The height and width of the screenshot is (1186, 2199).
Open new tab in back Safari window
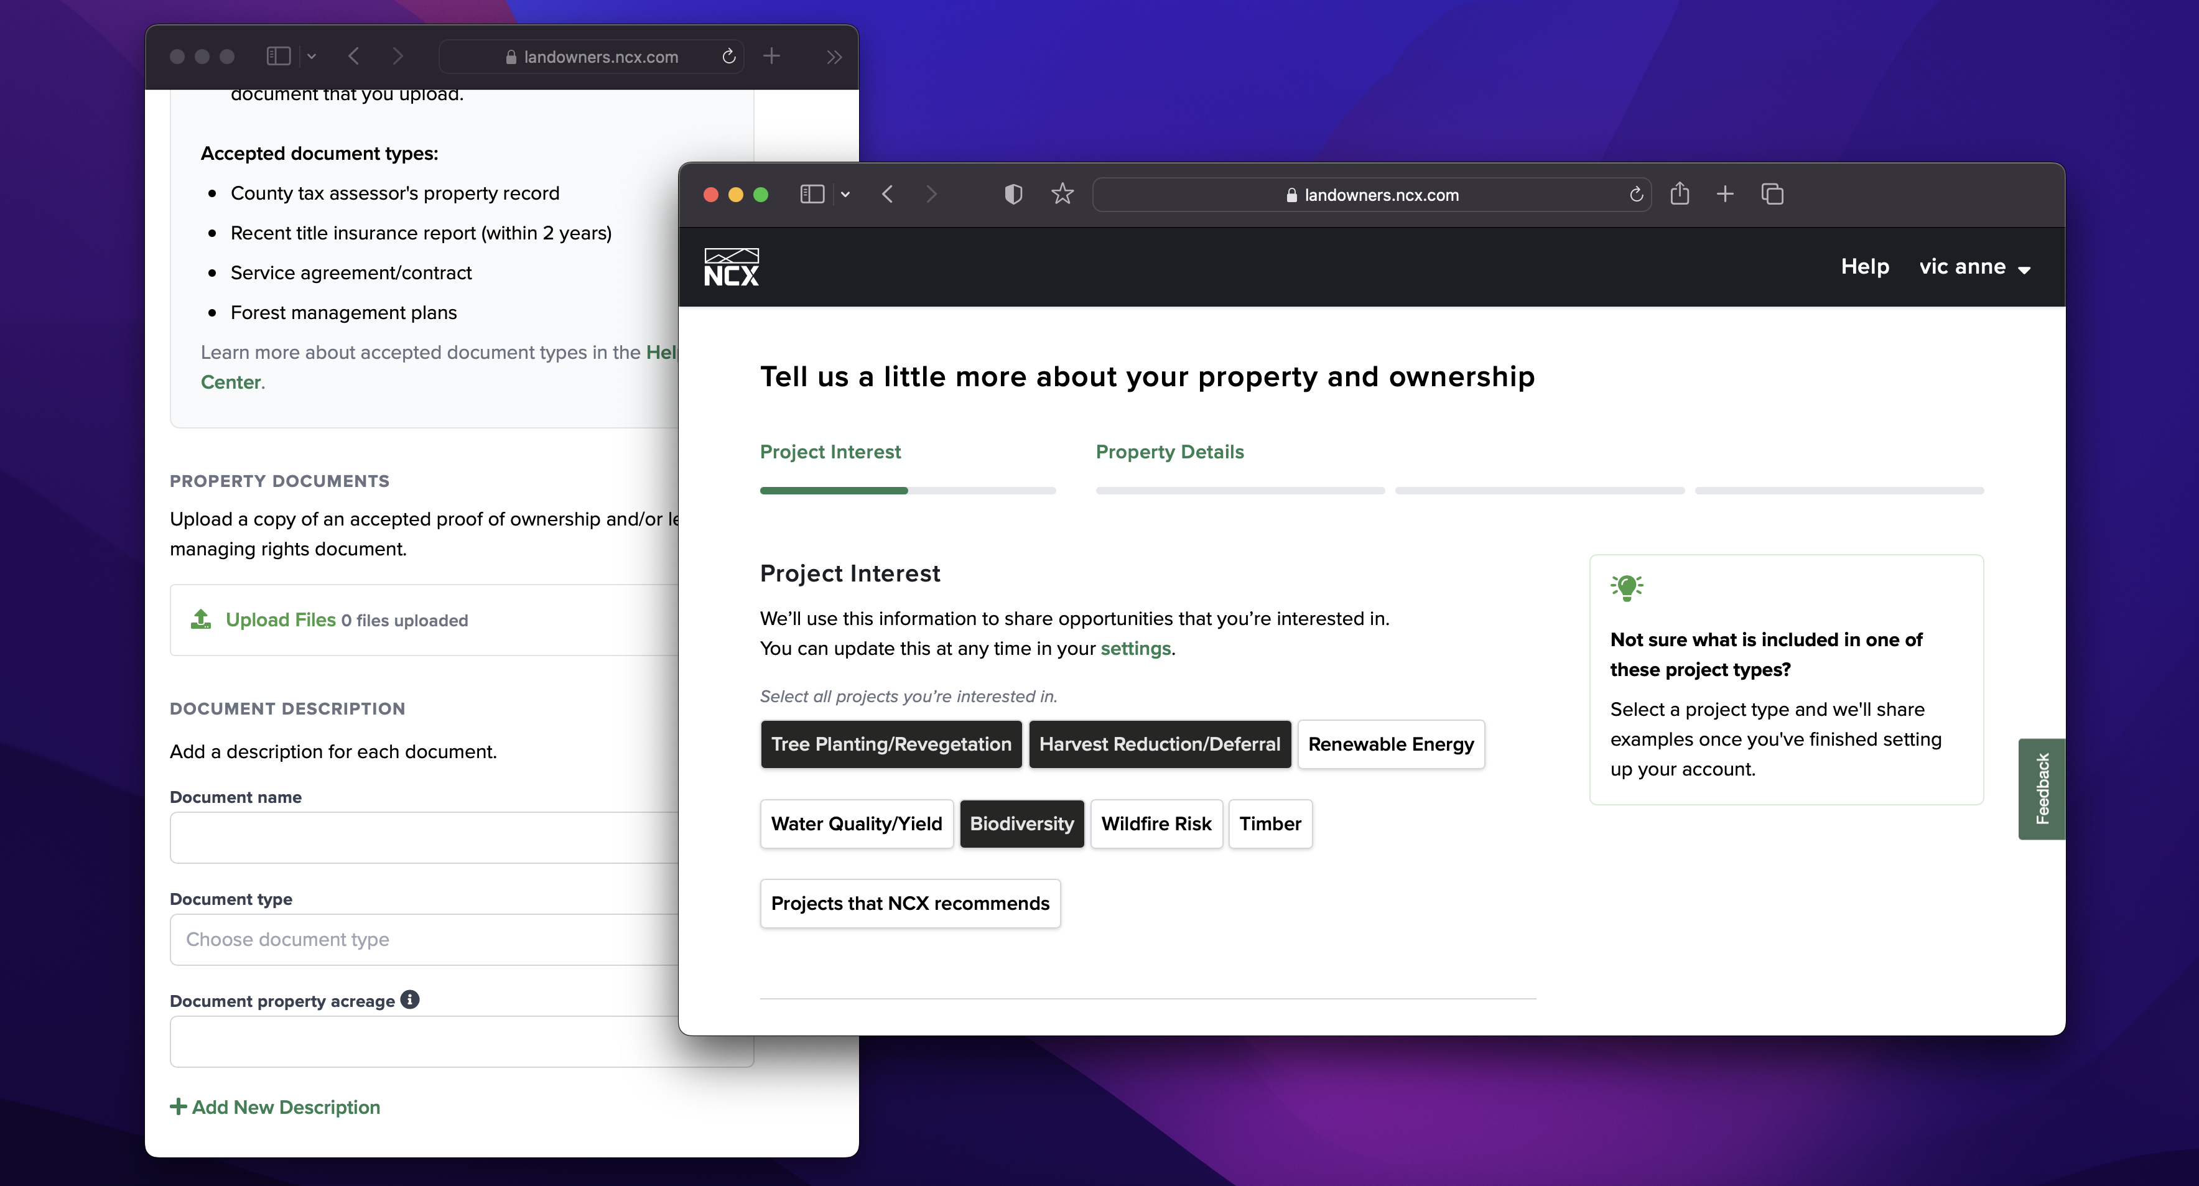click(772, 57)
